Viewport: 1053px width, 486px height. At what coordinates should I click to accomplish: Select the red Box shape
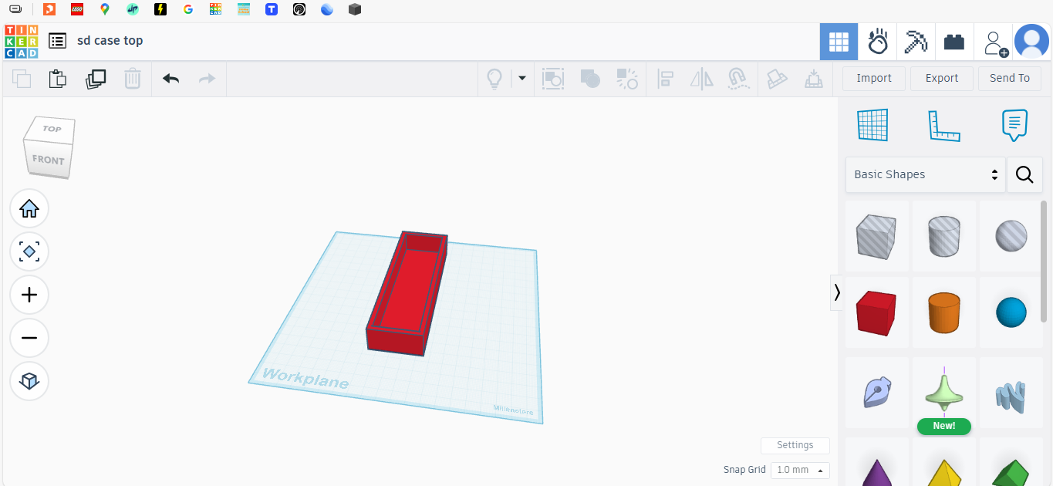876,312
